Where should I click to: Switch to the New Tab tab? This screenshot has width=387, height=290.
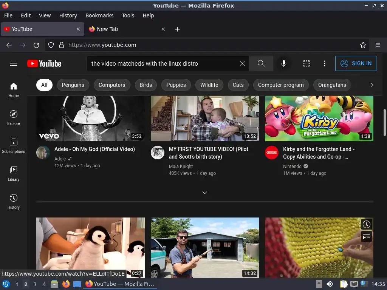(x=126, y=29)
